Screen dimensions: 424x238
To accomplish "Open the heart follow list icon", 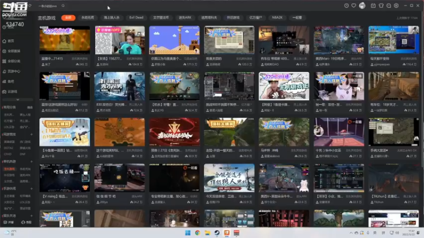I will tap(354, 6).
